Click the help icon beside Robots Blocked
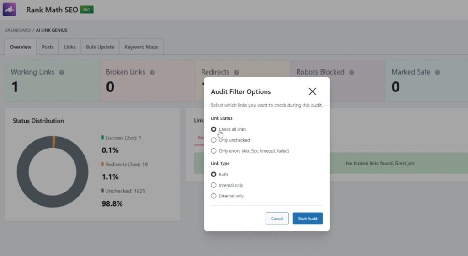Image resolution: width=468 pixels, height=256 pixels. click(x=351, y=72)
